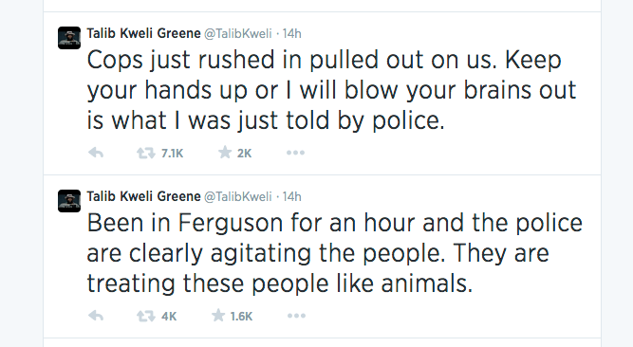Open Talib Kweli Greene name in second tweet
Image resolution: width=633 pixels, height=347 pixels.
(143, 196)
